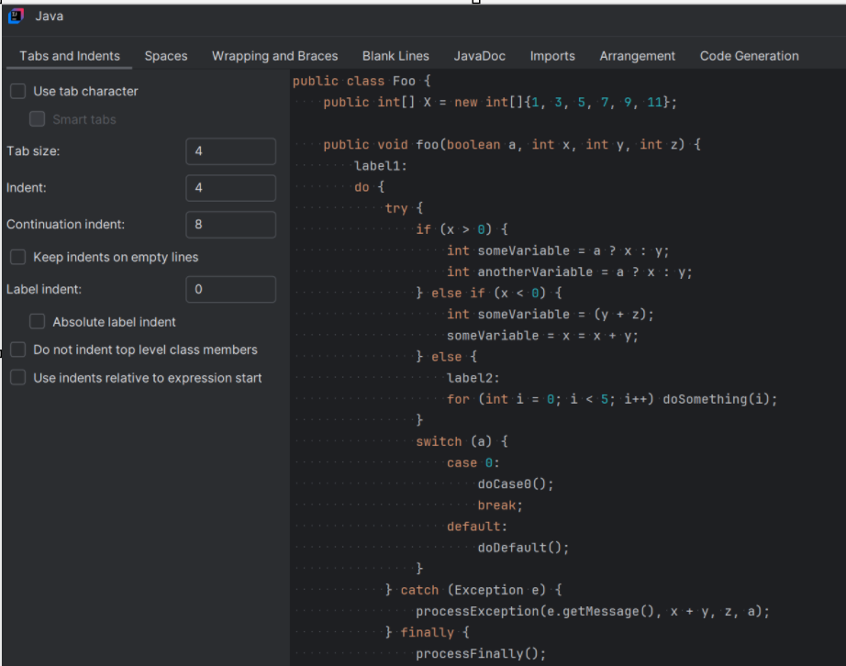Toggle Keep indents on empty lines
Viewport: 846px width, 666px height.
pyautogui.click(x=17, y=257)
